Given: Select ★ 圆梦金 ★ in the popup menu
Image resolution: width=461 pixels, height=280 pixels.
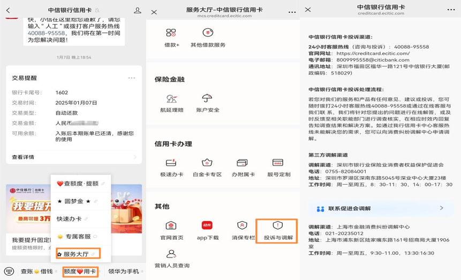Looking at the screenshot, I should (x=81, y=201).
